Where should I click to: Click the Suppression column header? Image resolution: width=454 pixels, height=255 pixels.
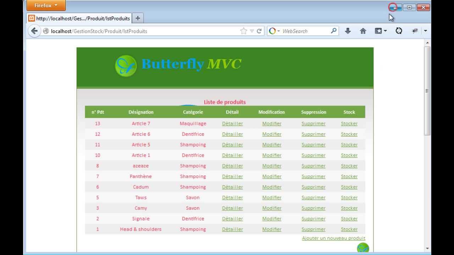pyautogui.click(x=314, y=112)
